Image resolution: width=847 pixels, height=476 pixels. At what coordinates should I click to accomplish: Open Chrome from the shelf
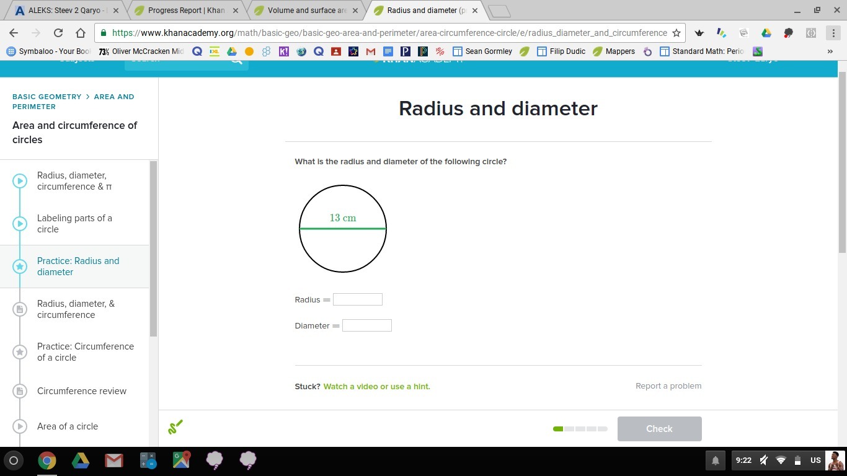point(47,460)
